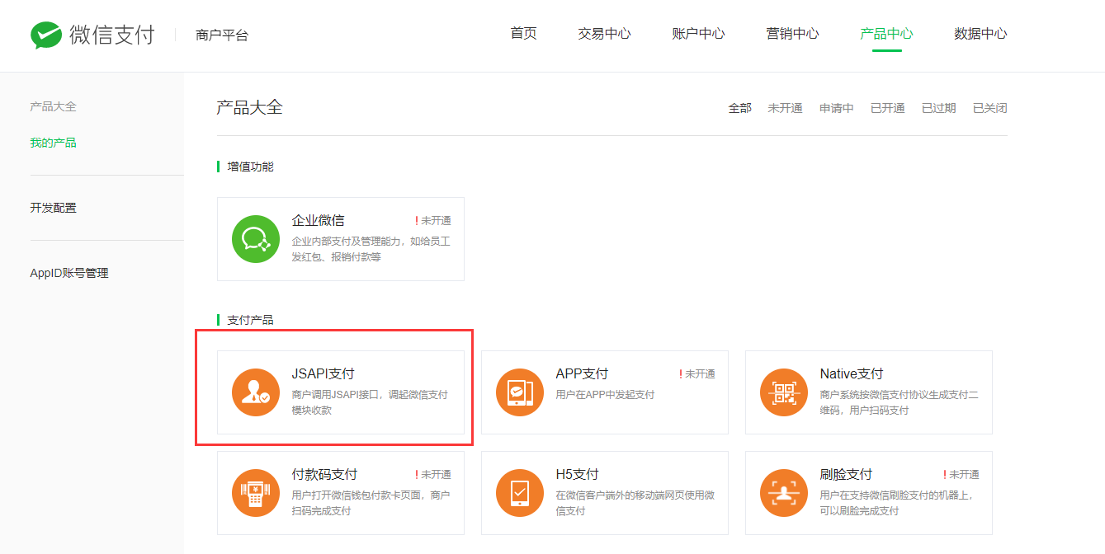
Task: Open the APP支付 phone icon
Action: coord(520,392)
